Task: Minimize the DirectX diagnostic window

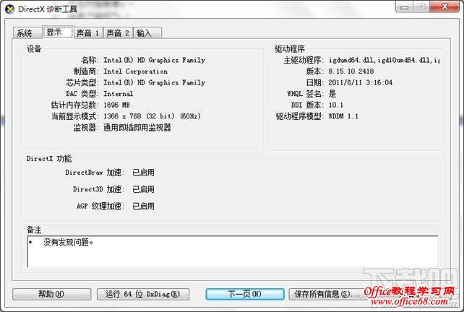Action: pyautogui.click(x=404, y=6)
